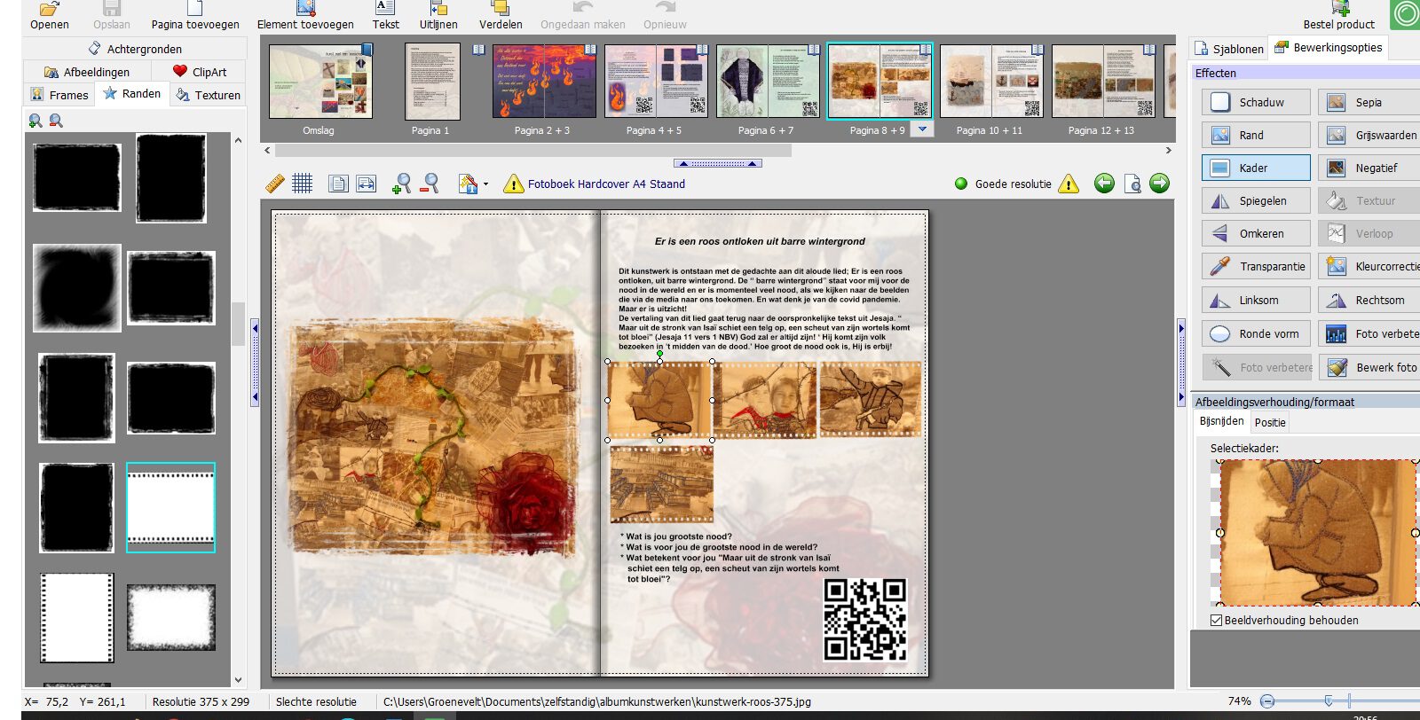Image resolution: width=1420 pixels, height=720 pixels.
Task: Click Element toevoegen in toolbar
Action: (305, 16)
